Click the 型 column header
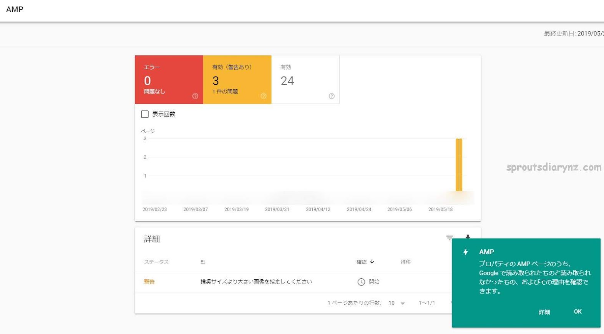The image size is (604, 334). 203,262
